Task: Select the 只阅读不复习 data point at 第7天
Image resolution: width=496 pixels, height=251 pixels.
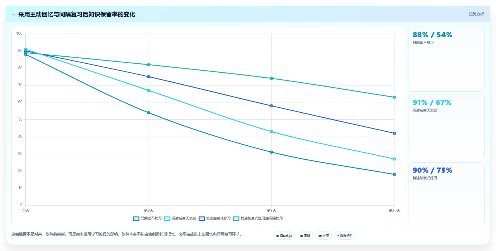Action: pyautogui.click(x=271, y=152)
